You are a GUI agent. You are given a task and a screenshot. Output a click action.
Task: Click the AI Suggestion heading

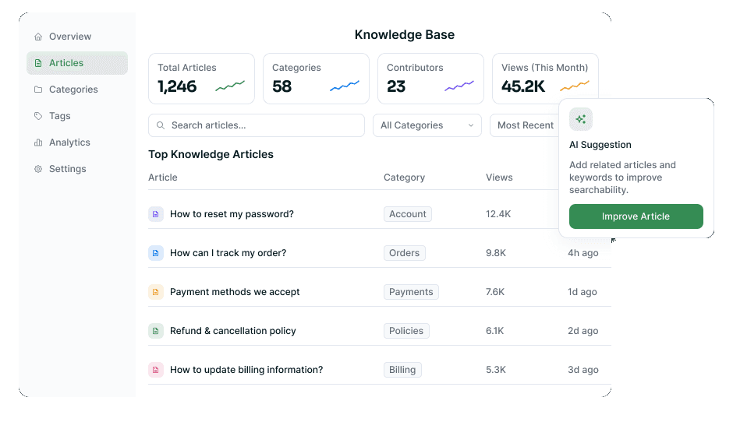[600, 145]
